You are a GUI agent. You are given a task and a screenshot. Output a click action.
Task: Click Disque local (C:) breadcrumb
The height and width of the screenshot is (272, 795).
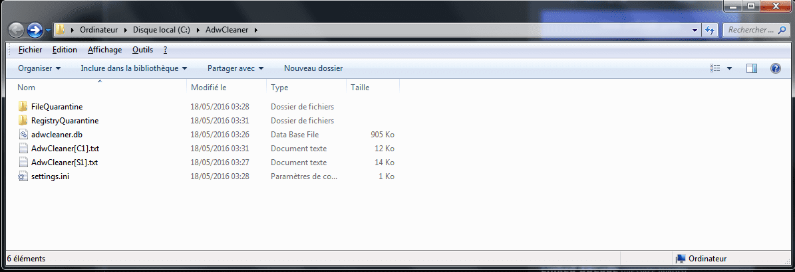click(x=161, y=30)
